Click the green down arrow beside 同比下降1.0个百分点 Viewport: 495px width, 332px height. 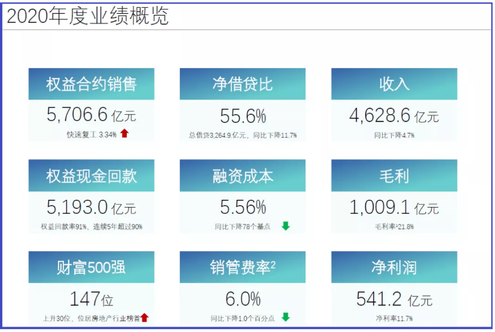pyautogui.click(x=286, y=317)
